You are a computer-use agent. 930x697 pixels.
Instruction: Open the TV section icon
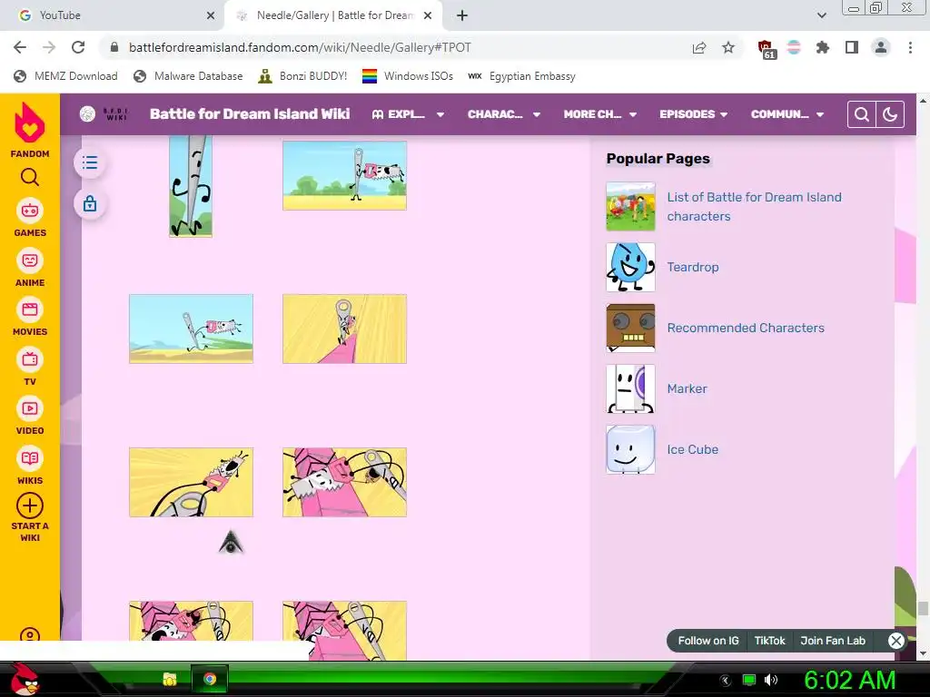click(30, 359)
